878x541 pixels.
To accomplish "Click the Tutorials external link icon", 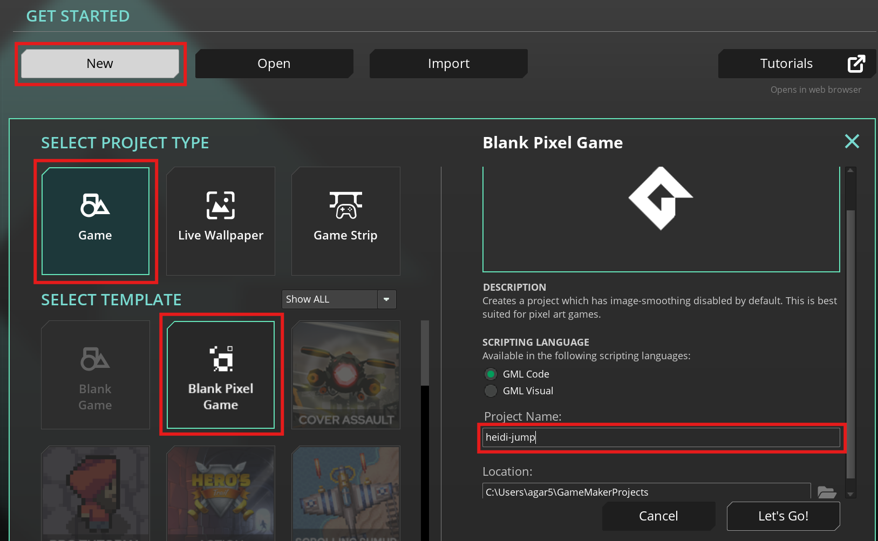I will (x=856, y=64).
